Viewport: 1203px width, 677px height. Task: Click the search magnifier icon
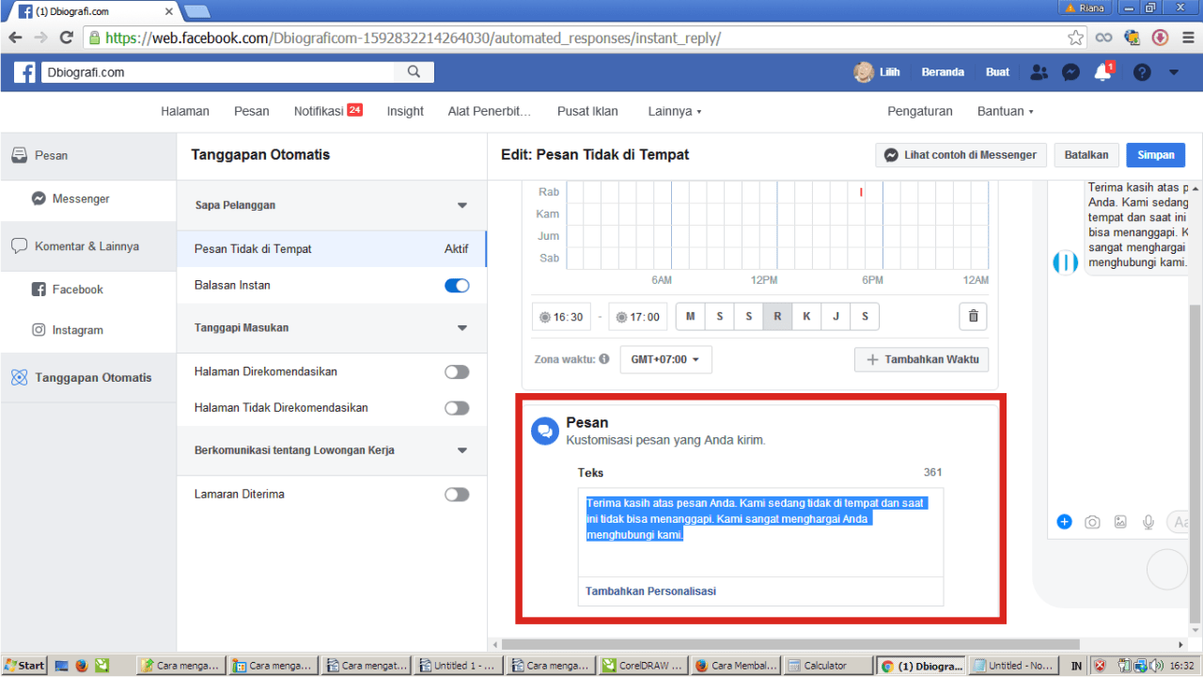click(414, 71)
